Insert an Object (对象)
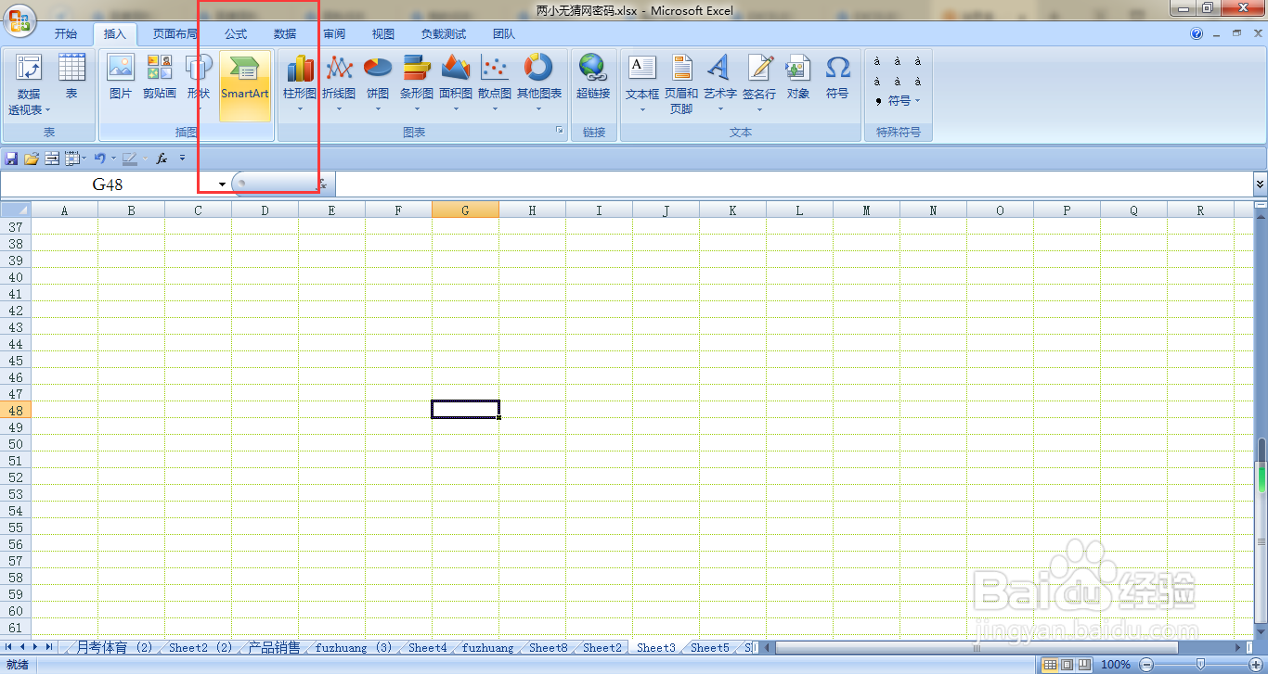This screenshot has width=1268, height=674. coord(798,84)
